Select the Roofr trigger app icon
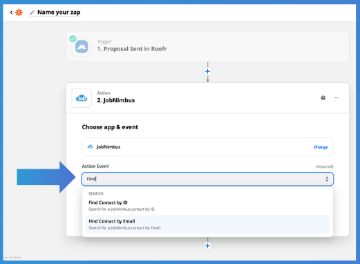This screenshot has height=264, width=360. coord(82,47)
